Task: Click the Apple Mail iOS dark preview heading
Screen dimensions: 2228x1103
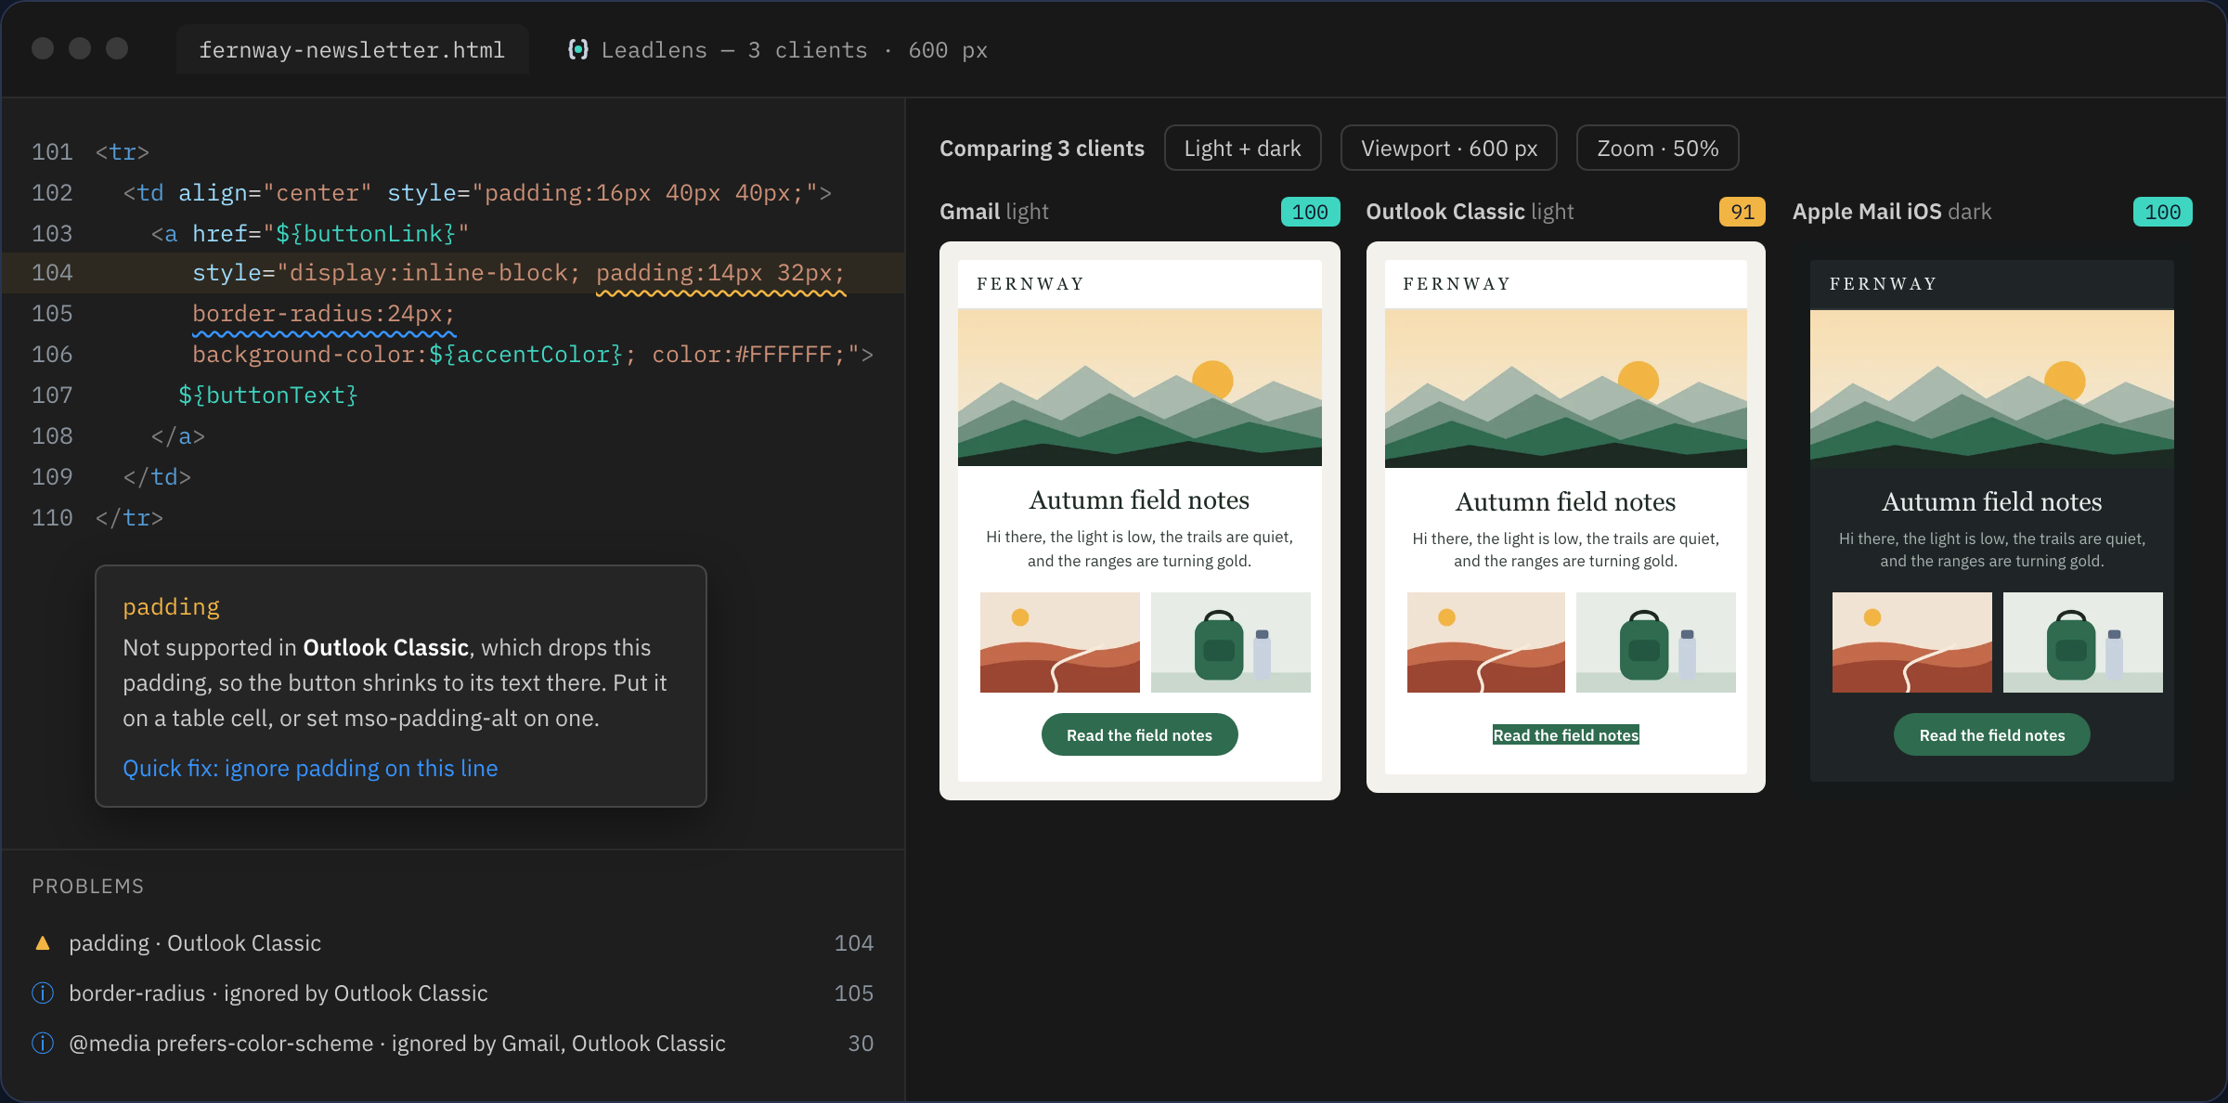Action: (1892, 212)
